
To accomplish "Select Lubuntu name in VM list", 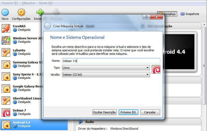I will coord(19,50).
